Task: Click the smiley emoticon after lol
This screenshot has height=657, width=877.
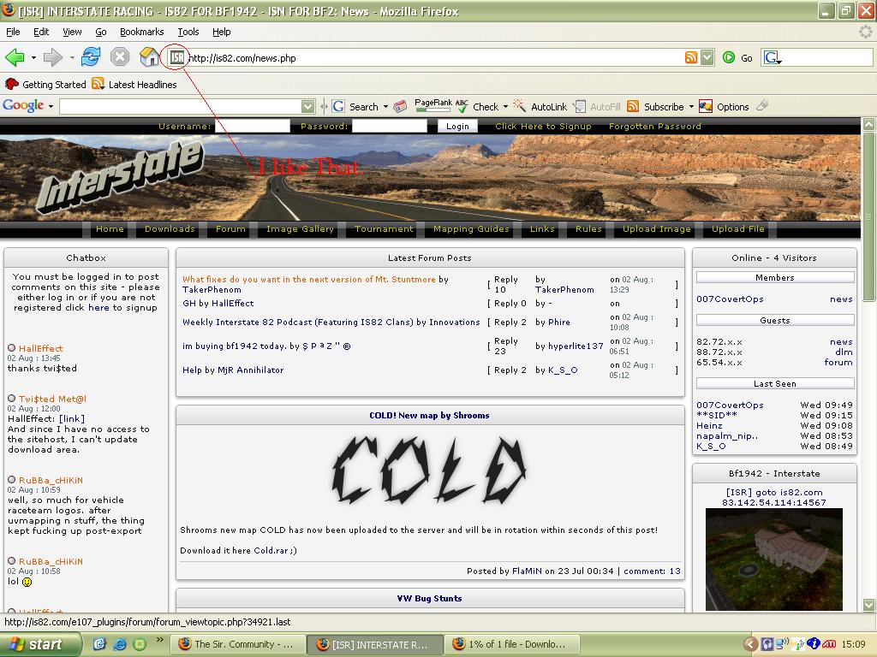Action: point(27,582)
